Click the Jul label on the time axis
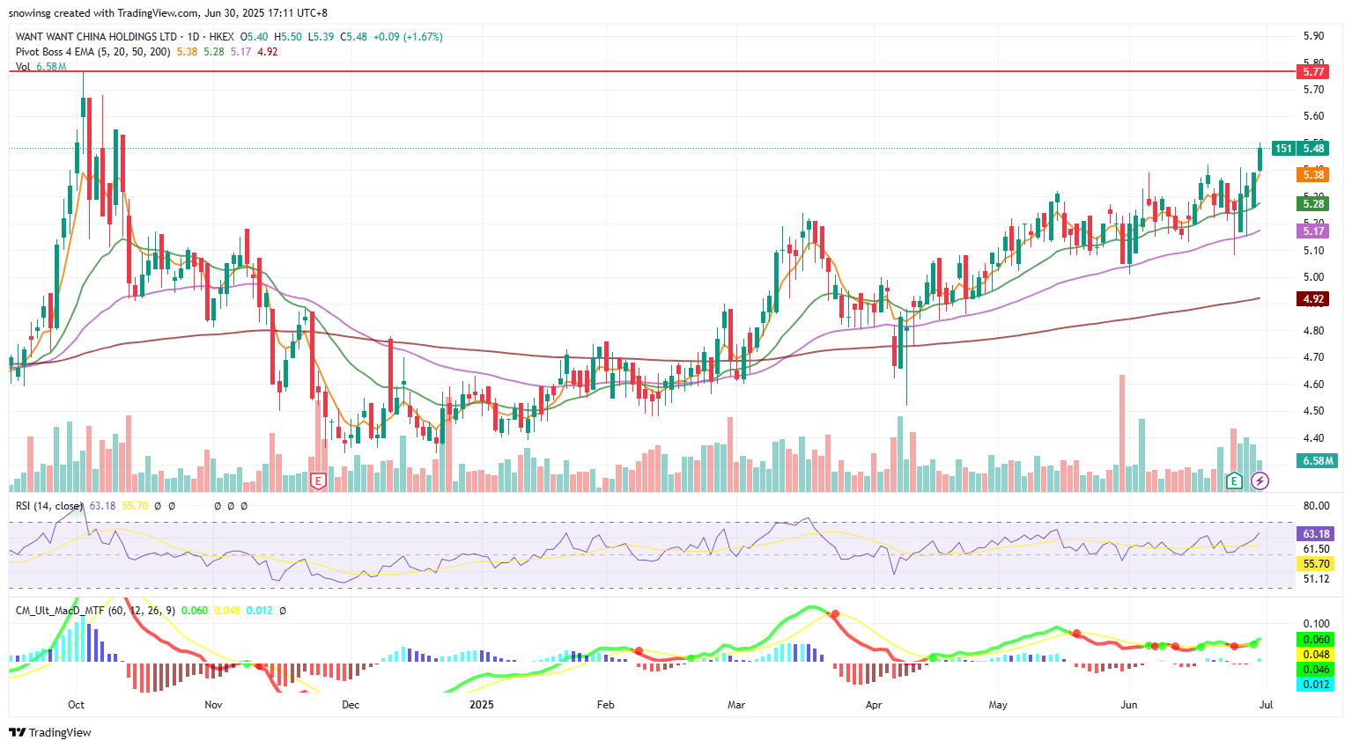 [1267, 705]
